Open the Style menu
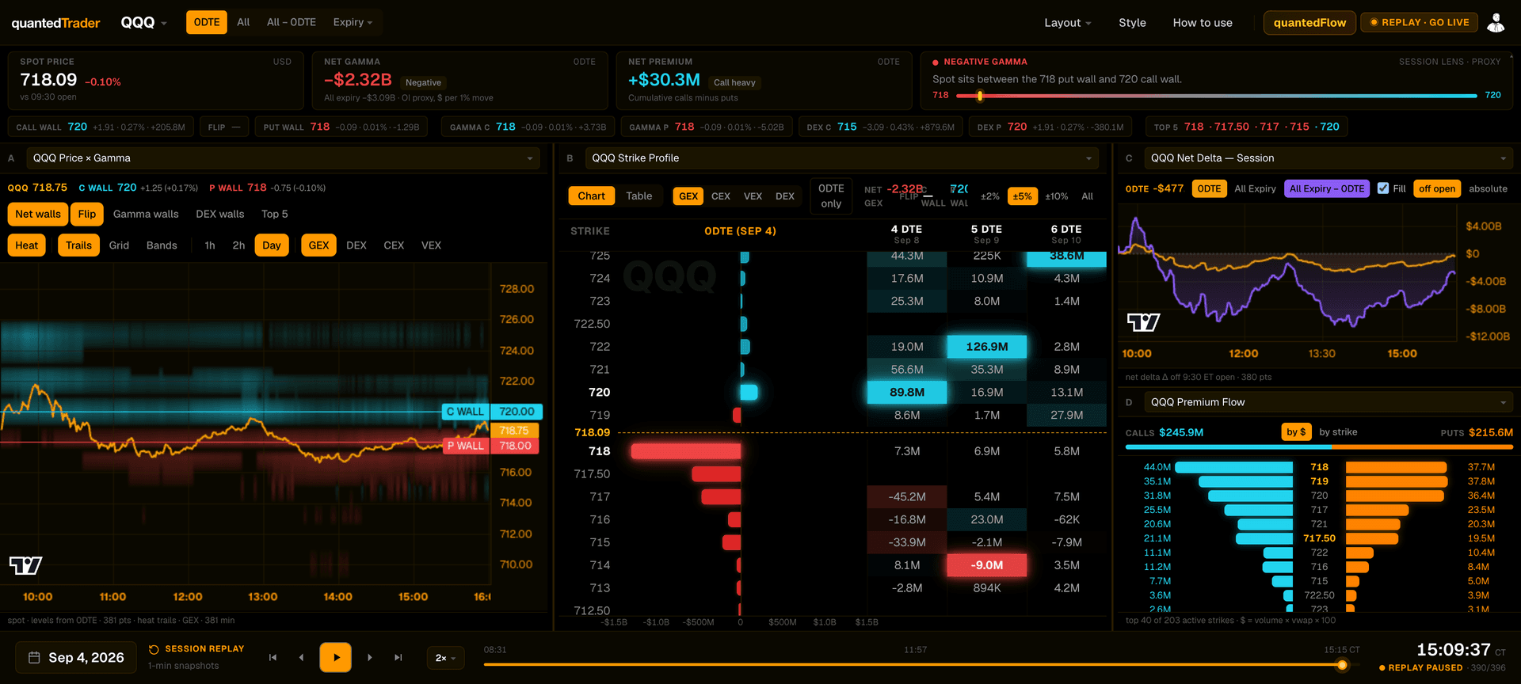Screen dimensions: 1521x684 coord(1132,23)
